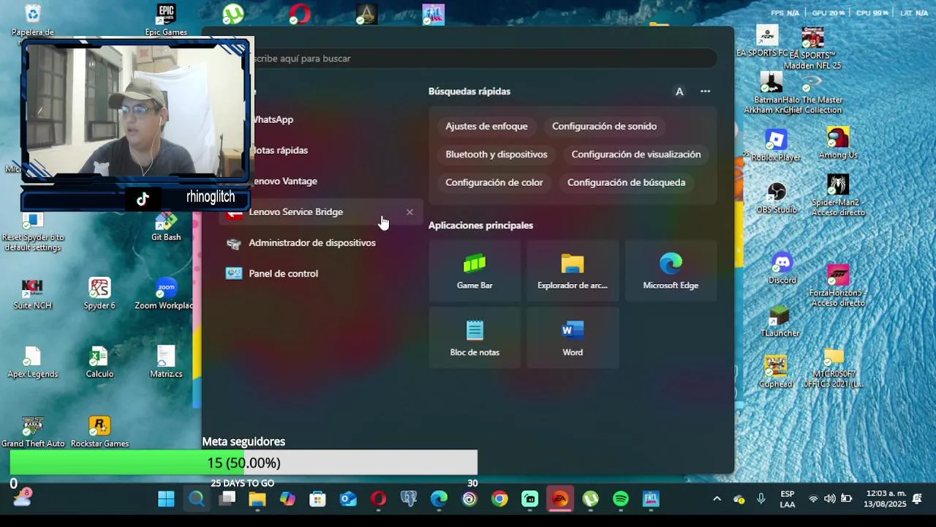Screen dimensions: 936x527
Task: Open Spotify from the taskbar
Action: click(621, 499)
